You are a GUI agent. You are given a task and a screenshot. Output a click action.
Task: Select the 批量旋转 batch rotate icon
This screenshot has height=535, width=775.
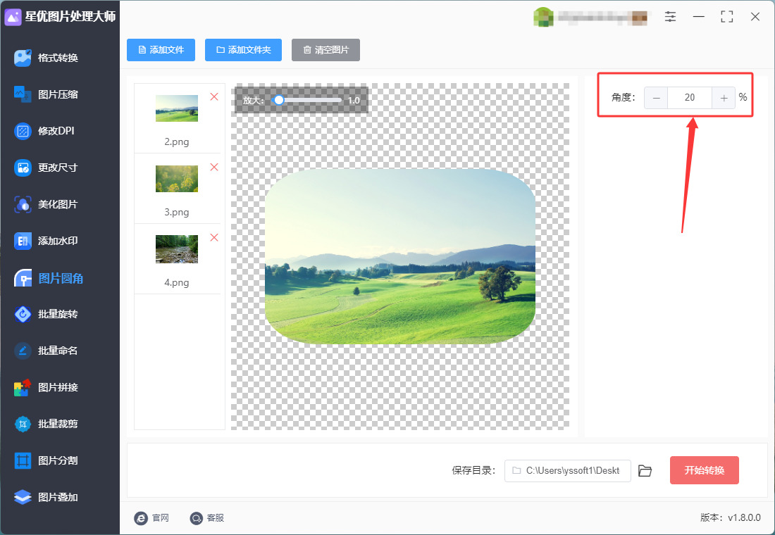[x=23, y=314]
